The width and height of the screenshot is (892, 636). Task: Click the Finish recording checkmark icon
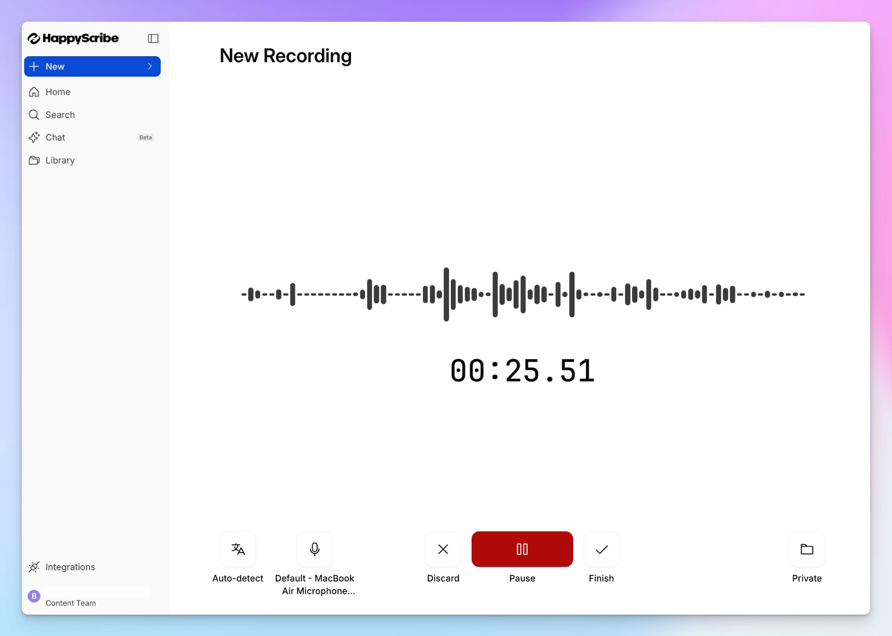click(x=601, y=549)
